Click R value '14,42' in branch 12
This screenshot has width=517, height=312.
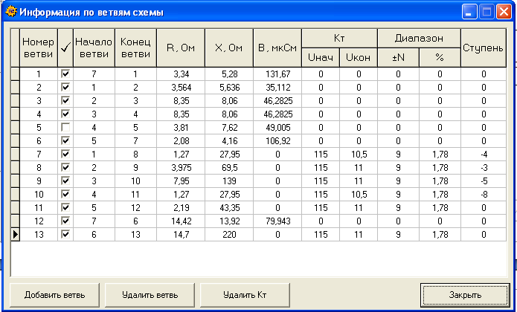[181, 221]
